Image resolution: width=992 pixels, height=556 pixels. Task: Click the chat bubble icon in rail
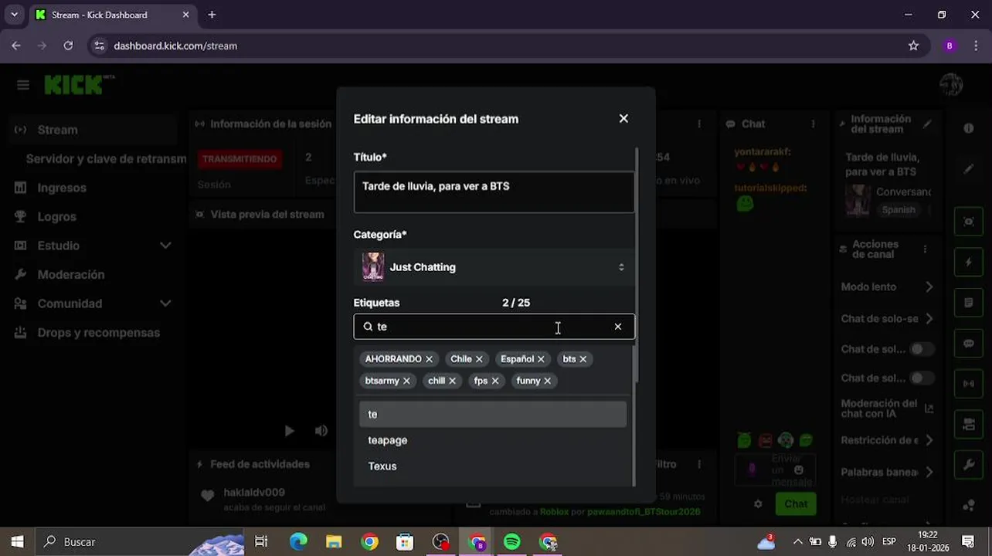click(x=969, y=344)
